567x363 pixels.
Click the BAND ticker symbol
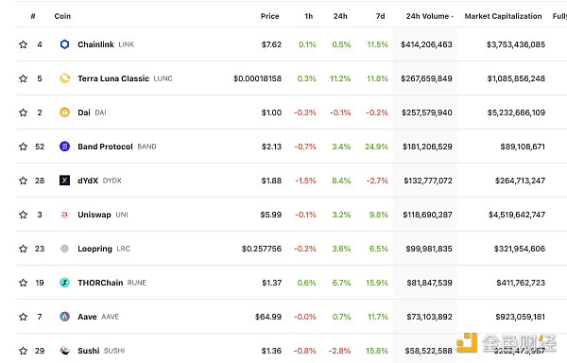click(146, 147)
